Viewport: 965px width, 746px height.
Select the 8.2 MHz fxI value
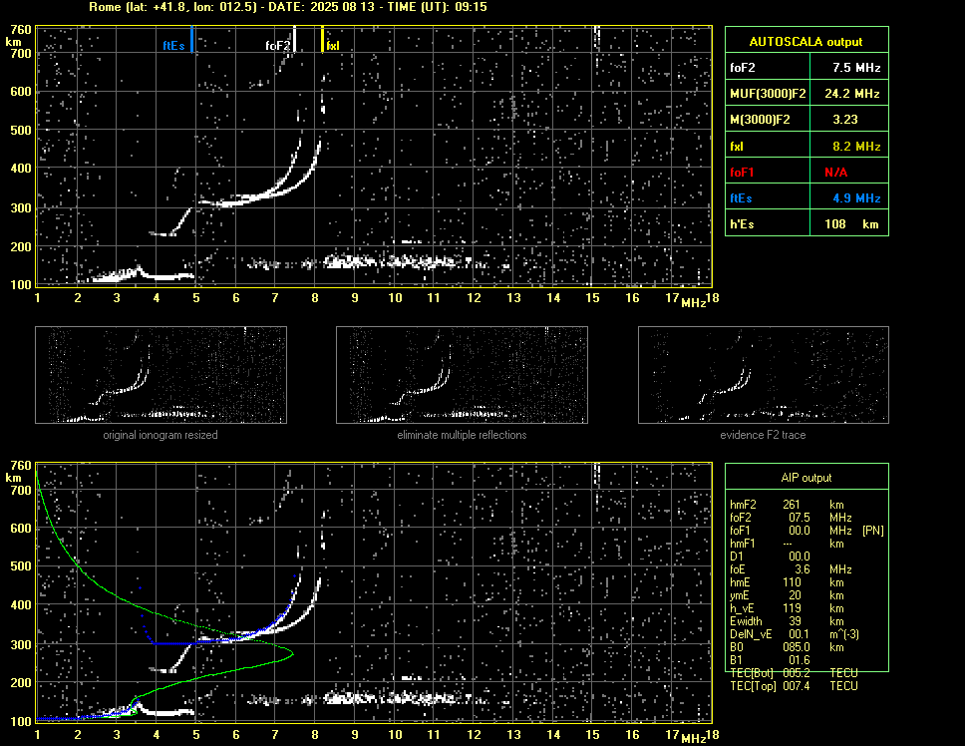(856, 147)
